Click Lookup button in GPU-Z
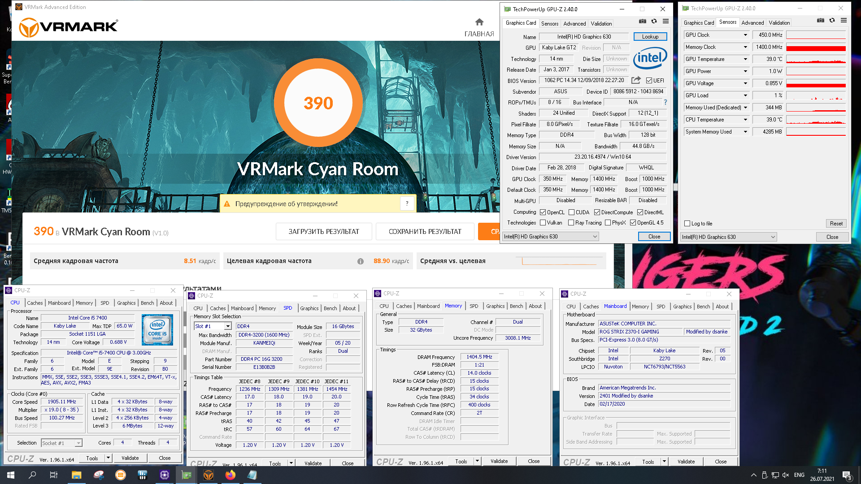 (x=650, y=37)
